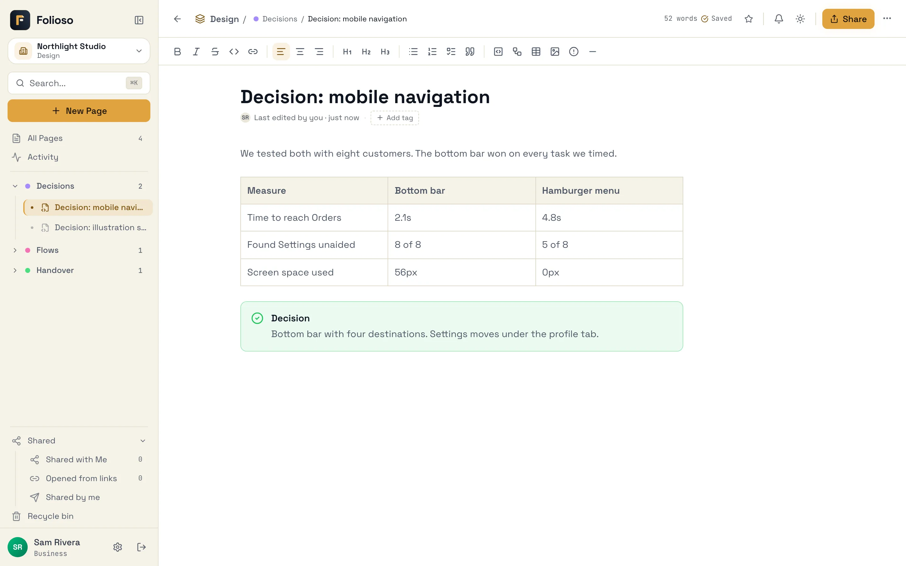Open the Activity view
Image resolution: width=906 pixels, height=566 pixels.
[79, 157]
